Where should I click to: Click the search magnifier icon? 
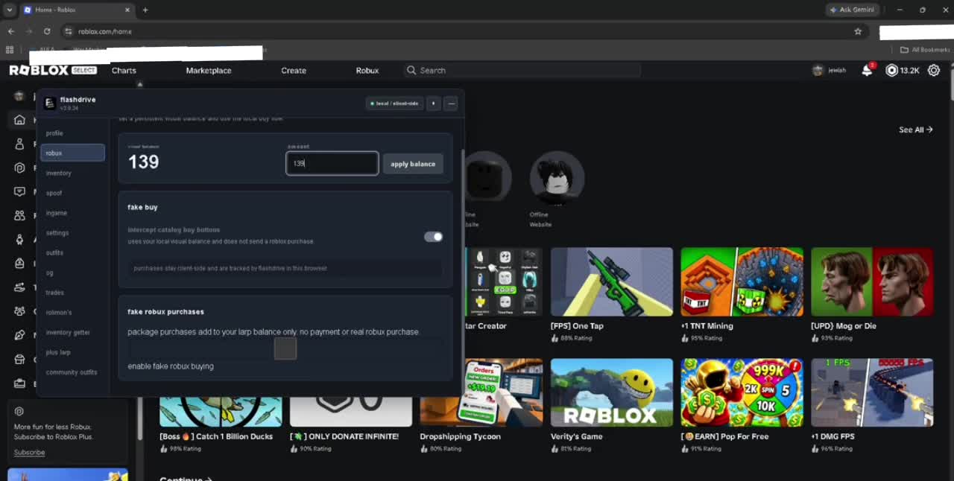(x=411, y=70)
